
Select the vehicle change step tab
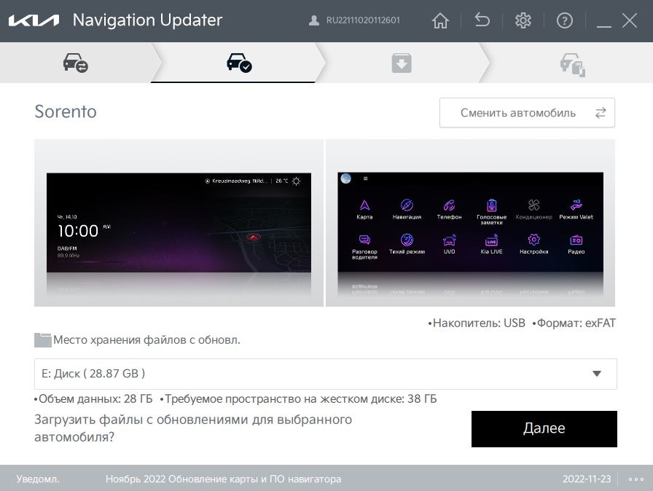click(75, 63)
